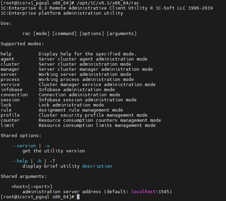
Task: Click the "<host>[:<port>]" argument text
Action: 32,187
